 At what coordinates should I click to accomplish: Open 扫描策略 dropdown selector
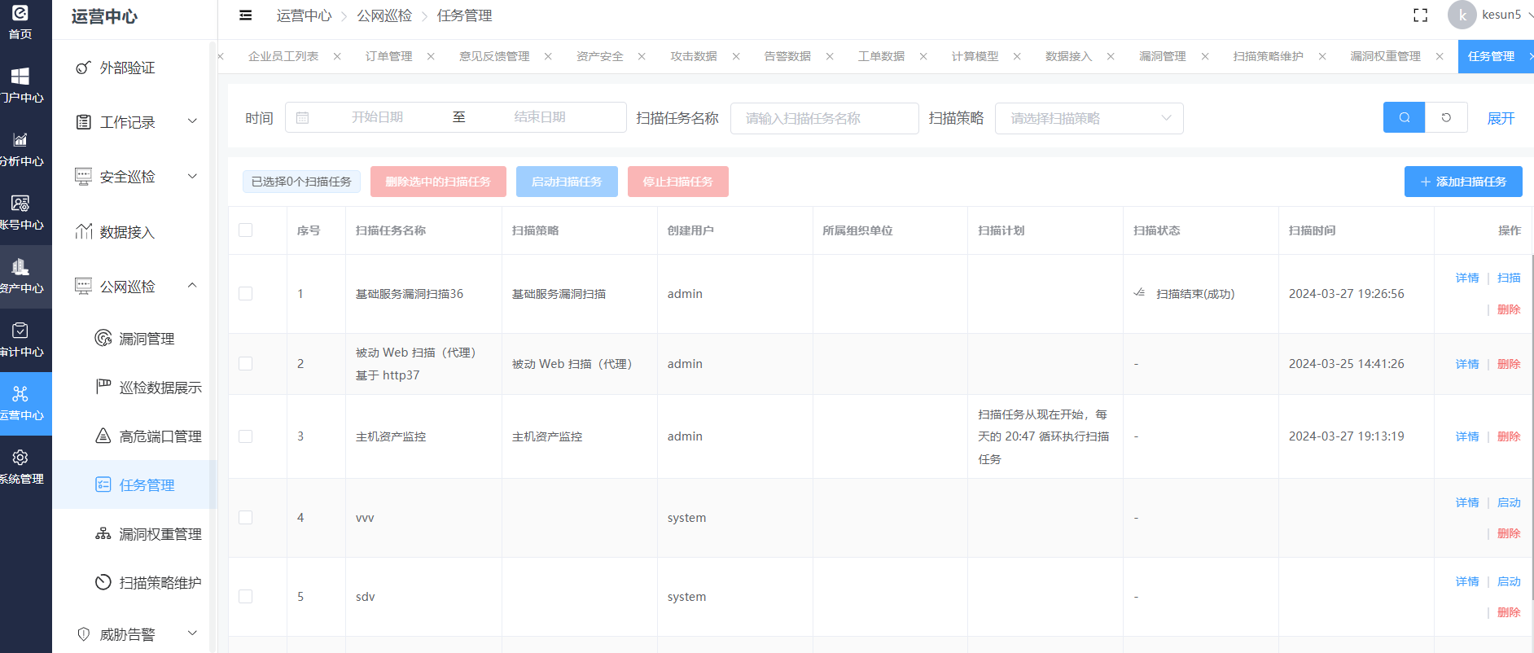[x=1089, y=118]
